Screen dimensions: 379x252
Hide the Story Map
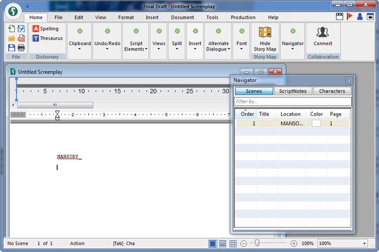[265, 39]
